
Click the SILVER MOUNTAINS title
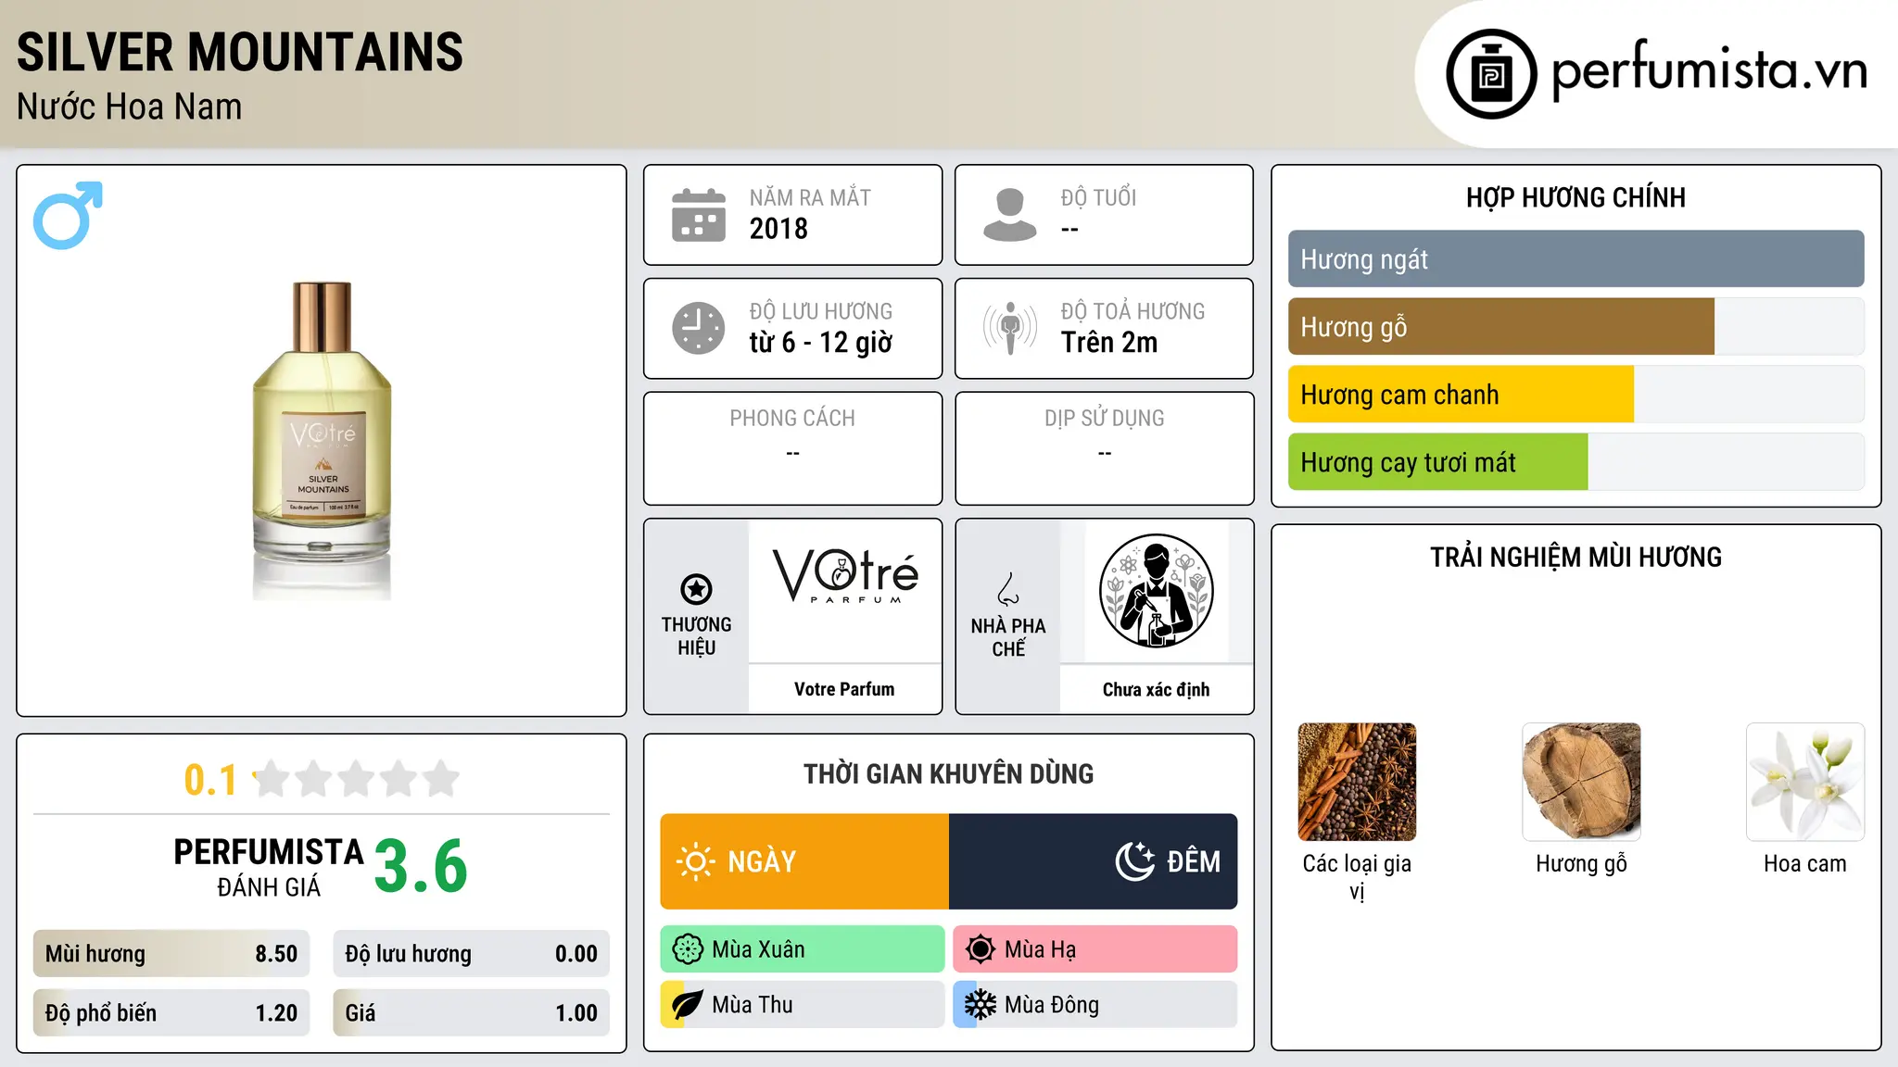coord(240,52)
